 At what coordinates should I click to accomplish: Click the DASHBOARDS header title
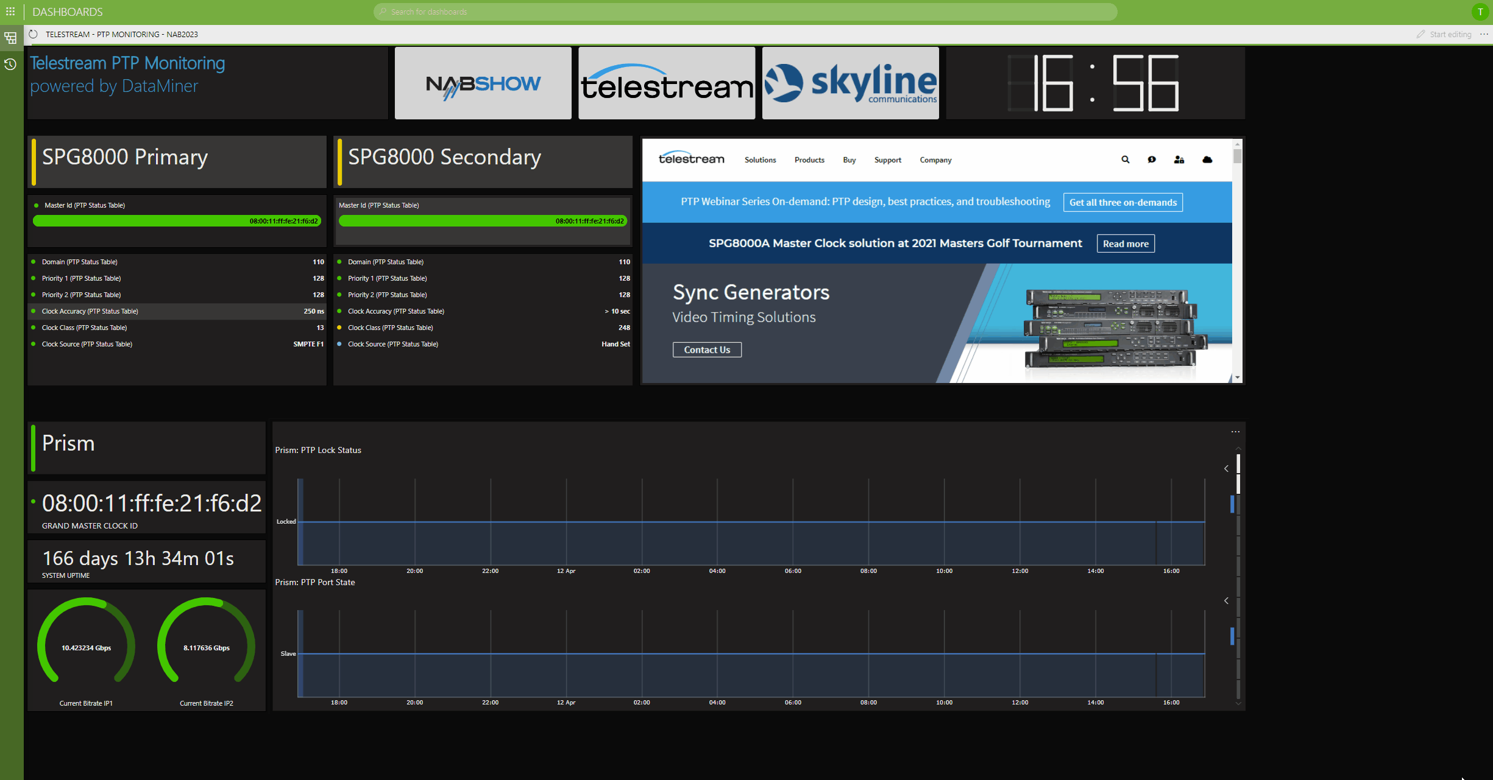pos(68,12)
